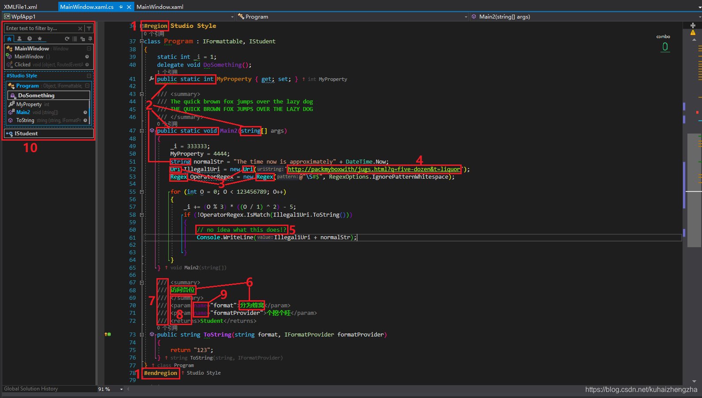
Task: Click the '1 个引用' CodeLens above MyProperty
Action: (167, 72)
